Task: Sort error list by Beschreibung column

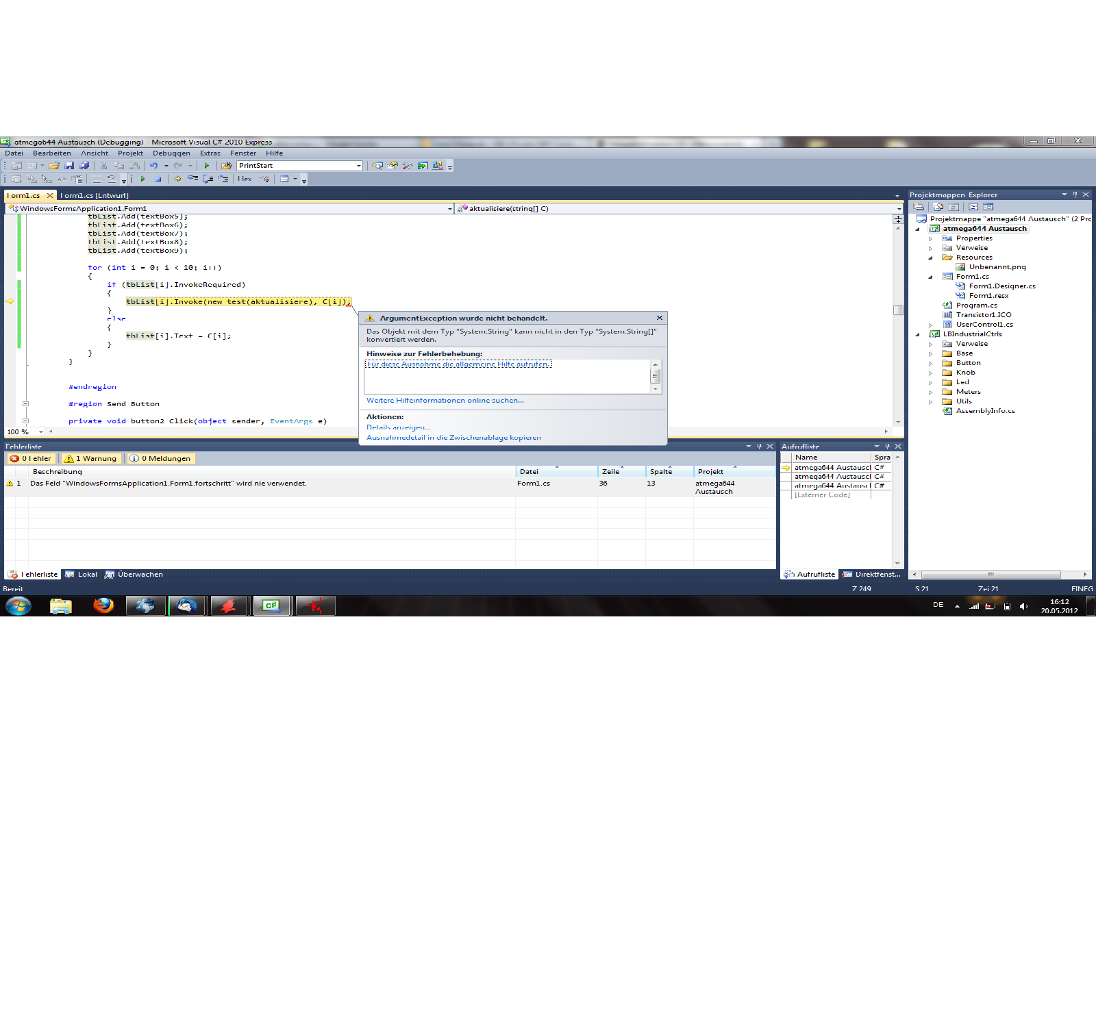Action: pyautogui.click(x=273, y=472)
